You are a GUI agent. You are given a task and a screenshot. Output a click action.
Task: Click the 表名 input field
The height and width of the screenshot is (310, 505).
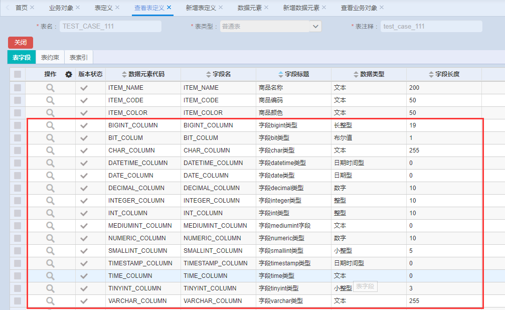(x=110, y=26)
